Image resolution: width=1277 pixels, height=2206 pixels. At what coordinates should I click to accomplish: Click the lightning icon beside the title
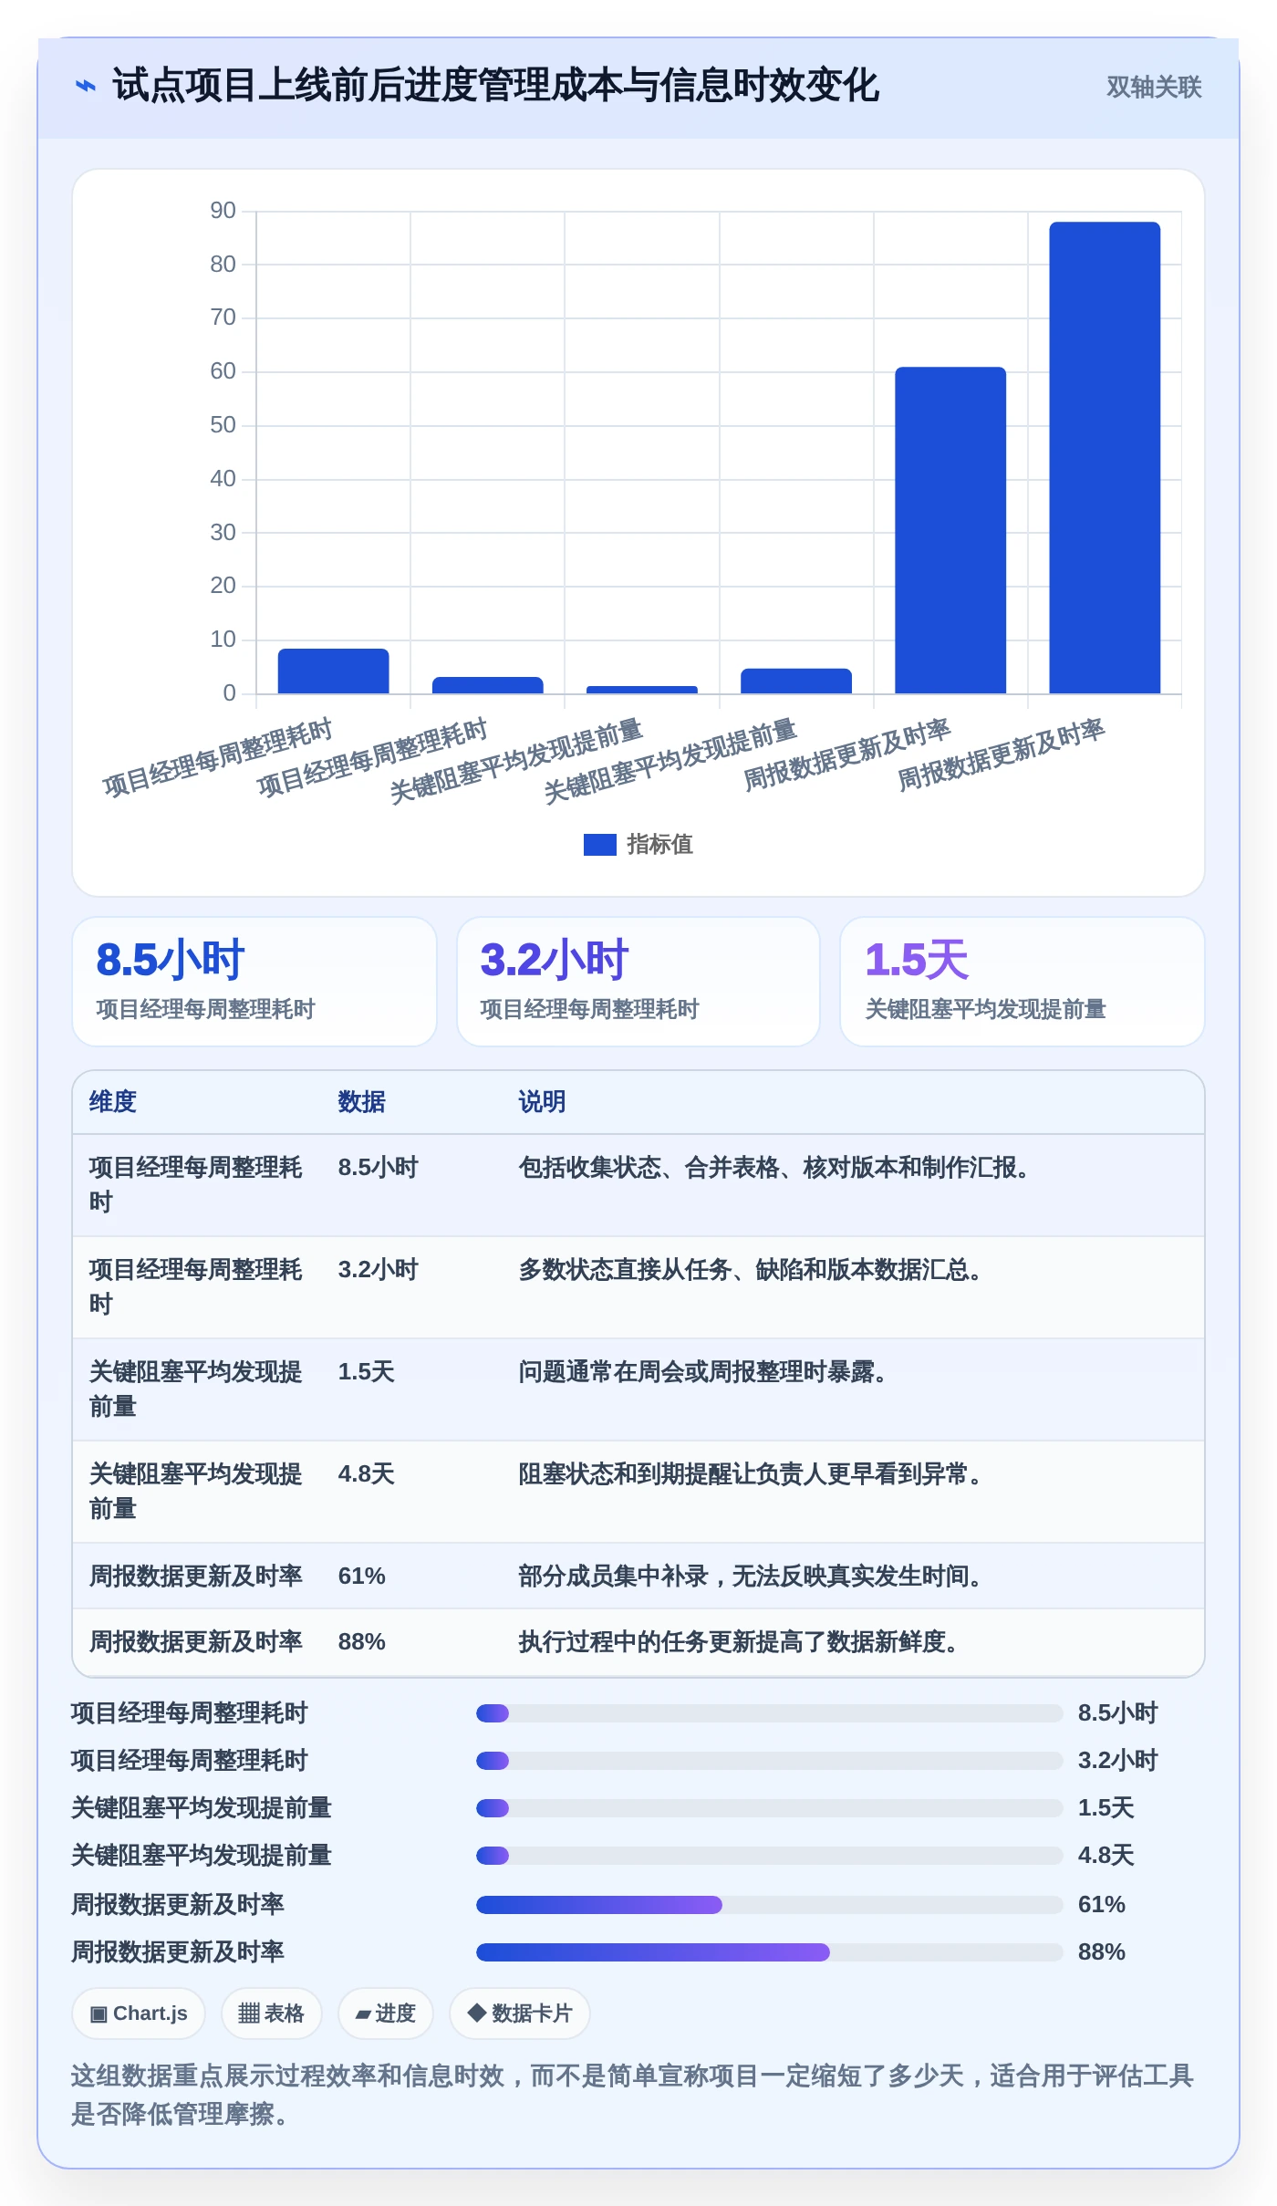tap(85, 86)
